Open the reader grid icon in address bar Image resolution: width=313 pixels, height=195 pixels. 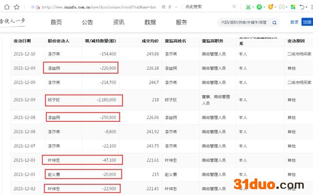pos(163,7)
